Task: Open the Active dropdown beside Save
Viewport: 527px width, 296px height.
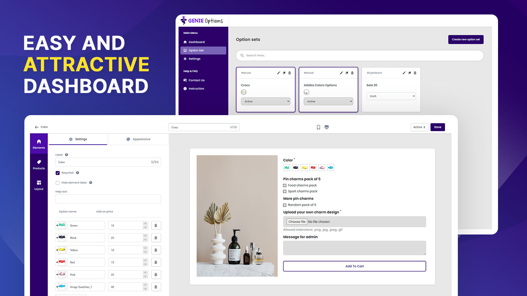Action: (419, 127)
